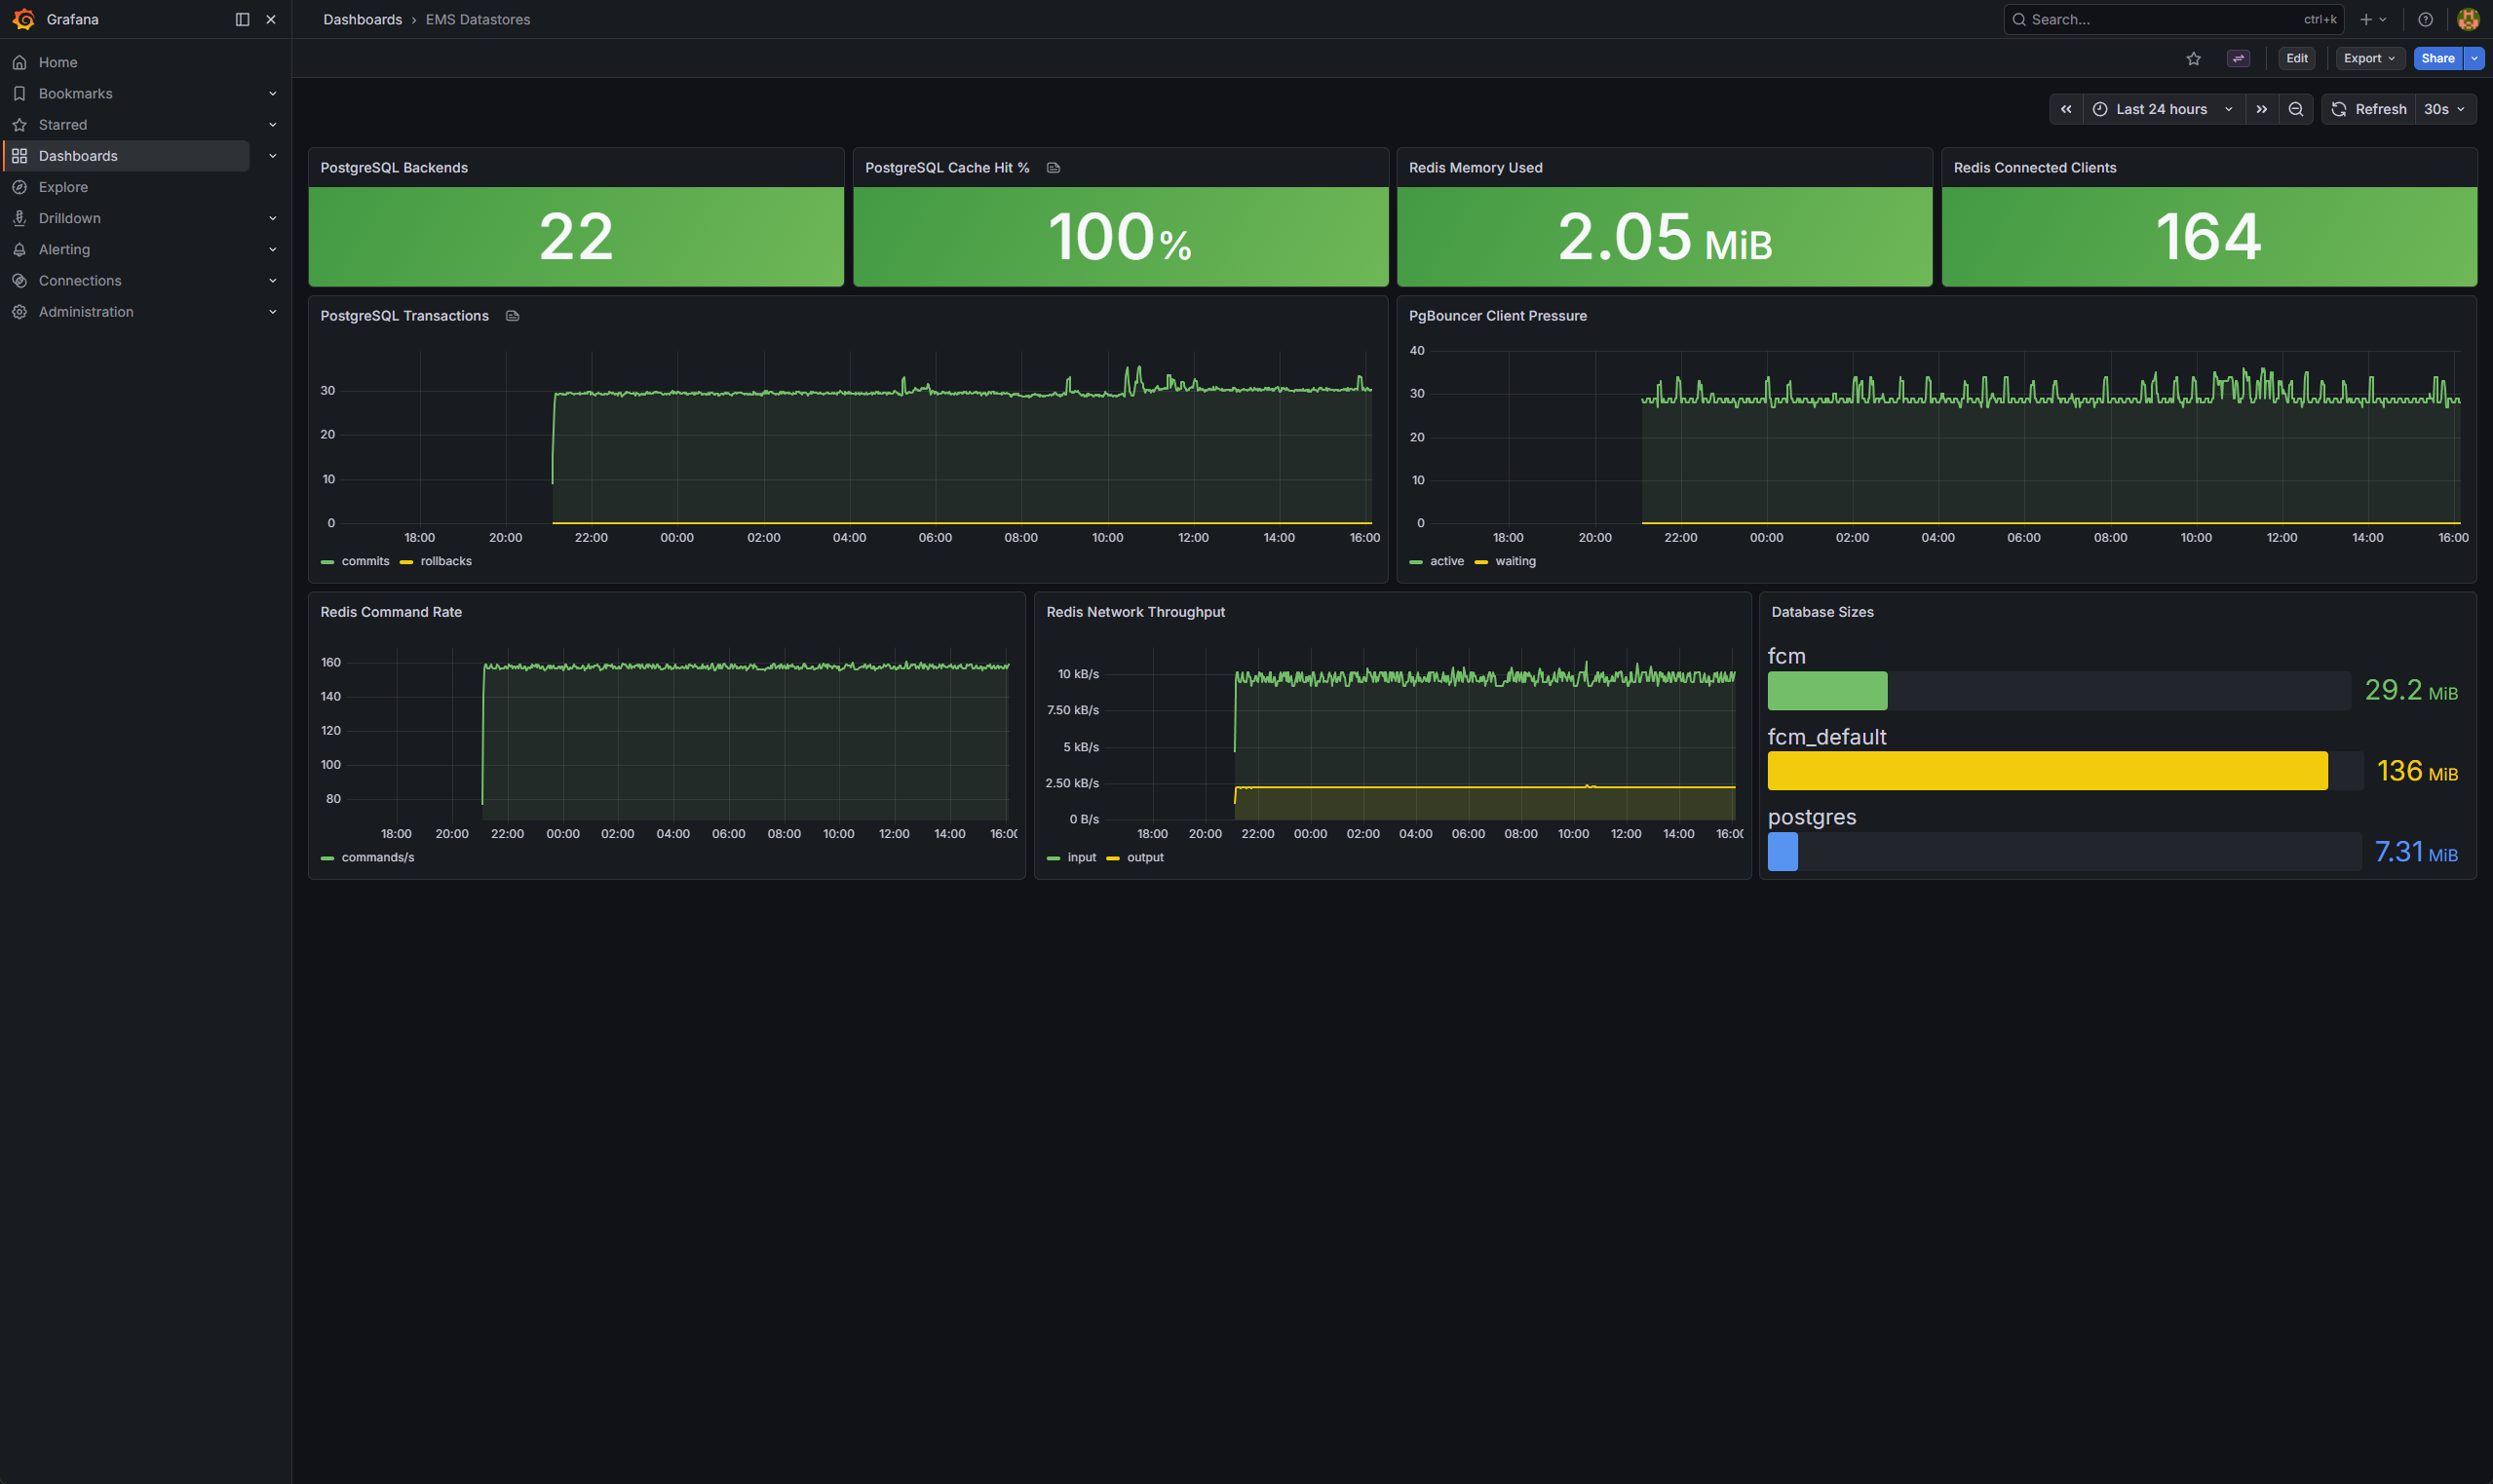Open PostgreSQL Cache Hit % panel description icon
The height and width of the screenshot is (1484, 2493).
(1053, 168)
